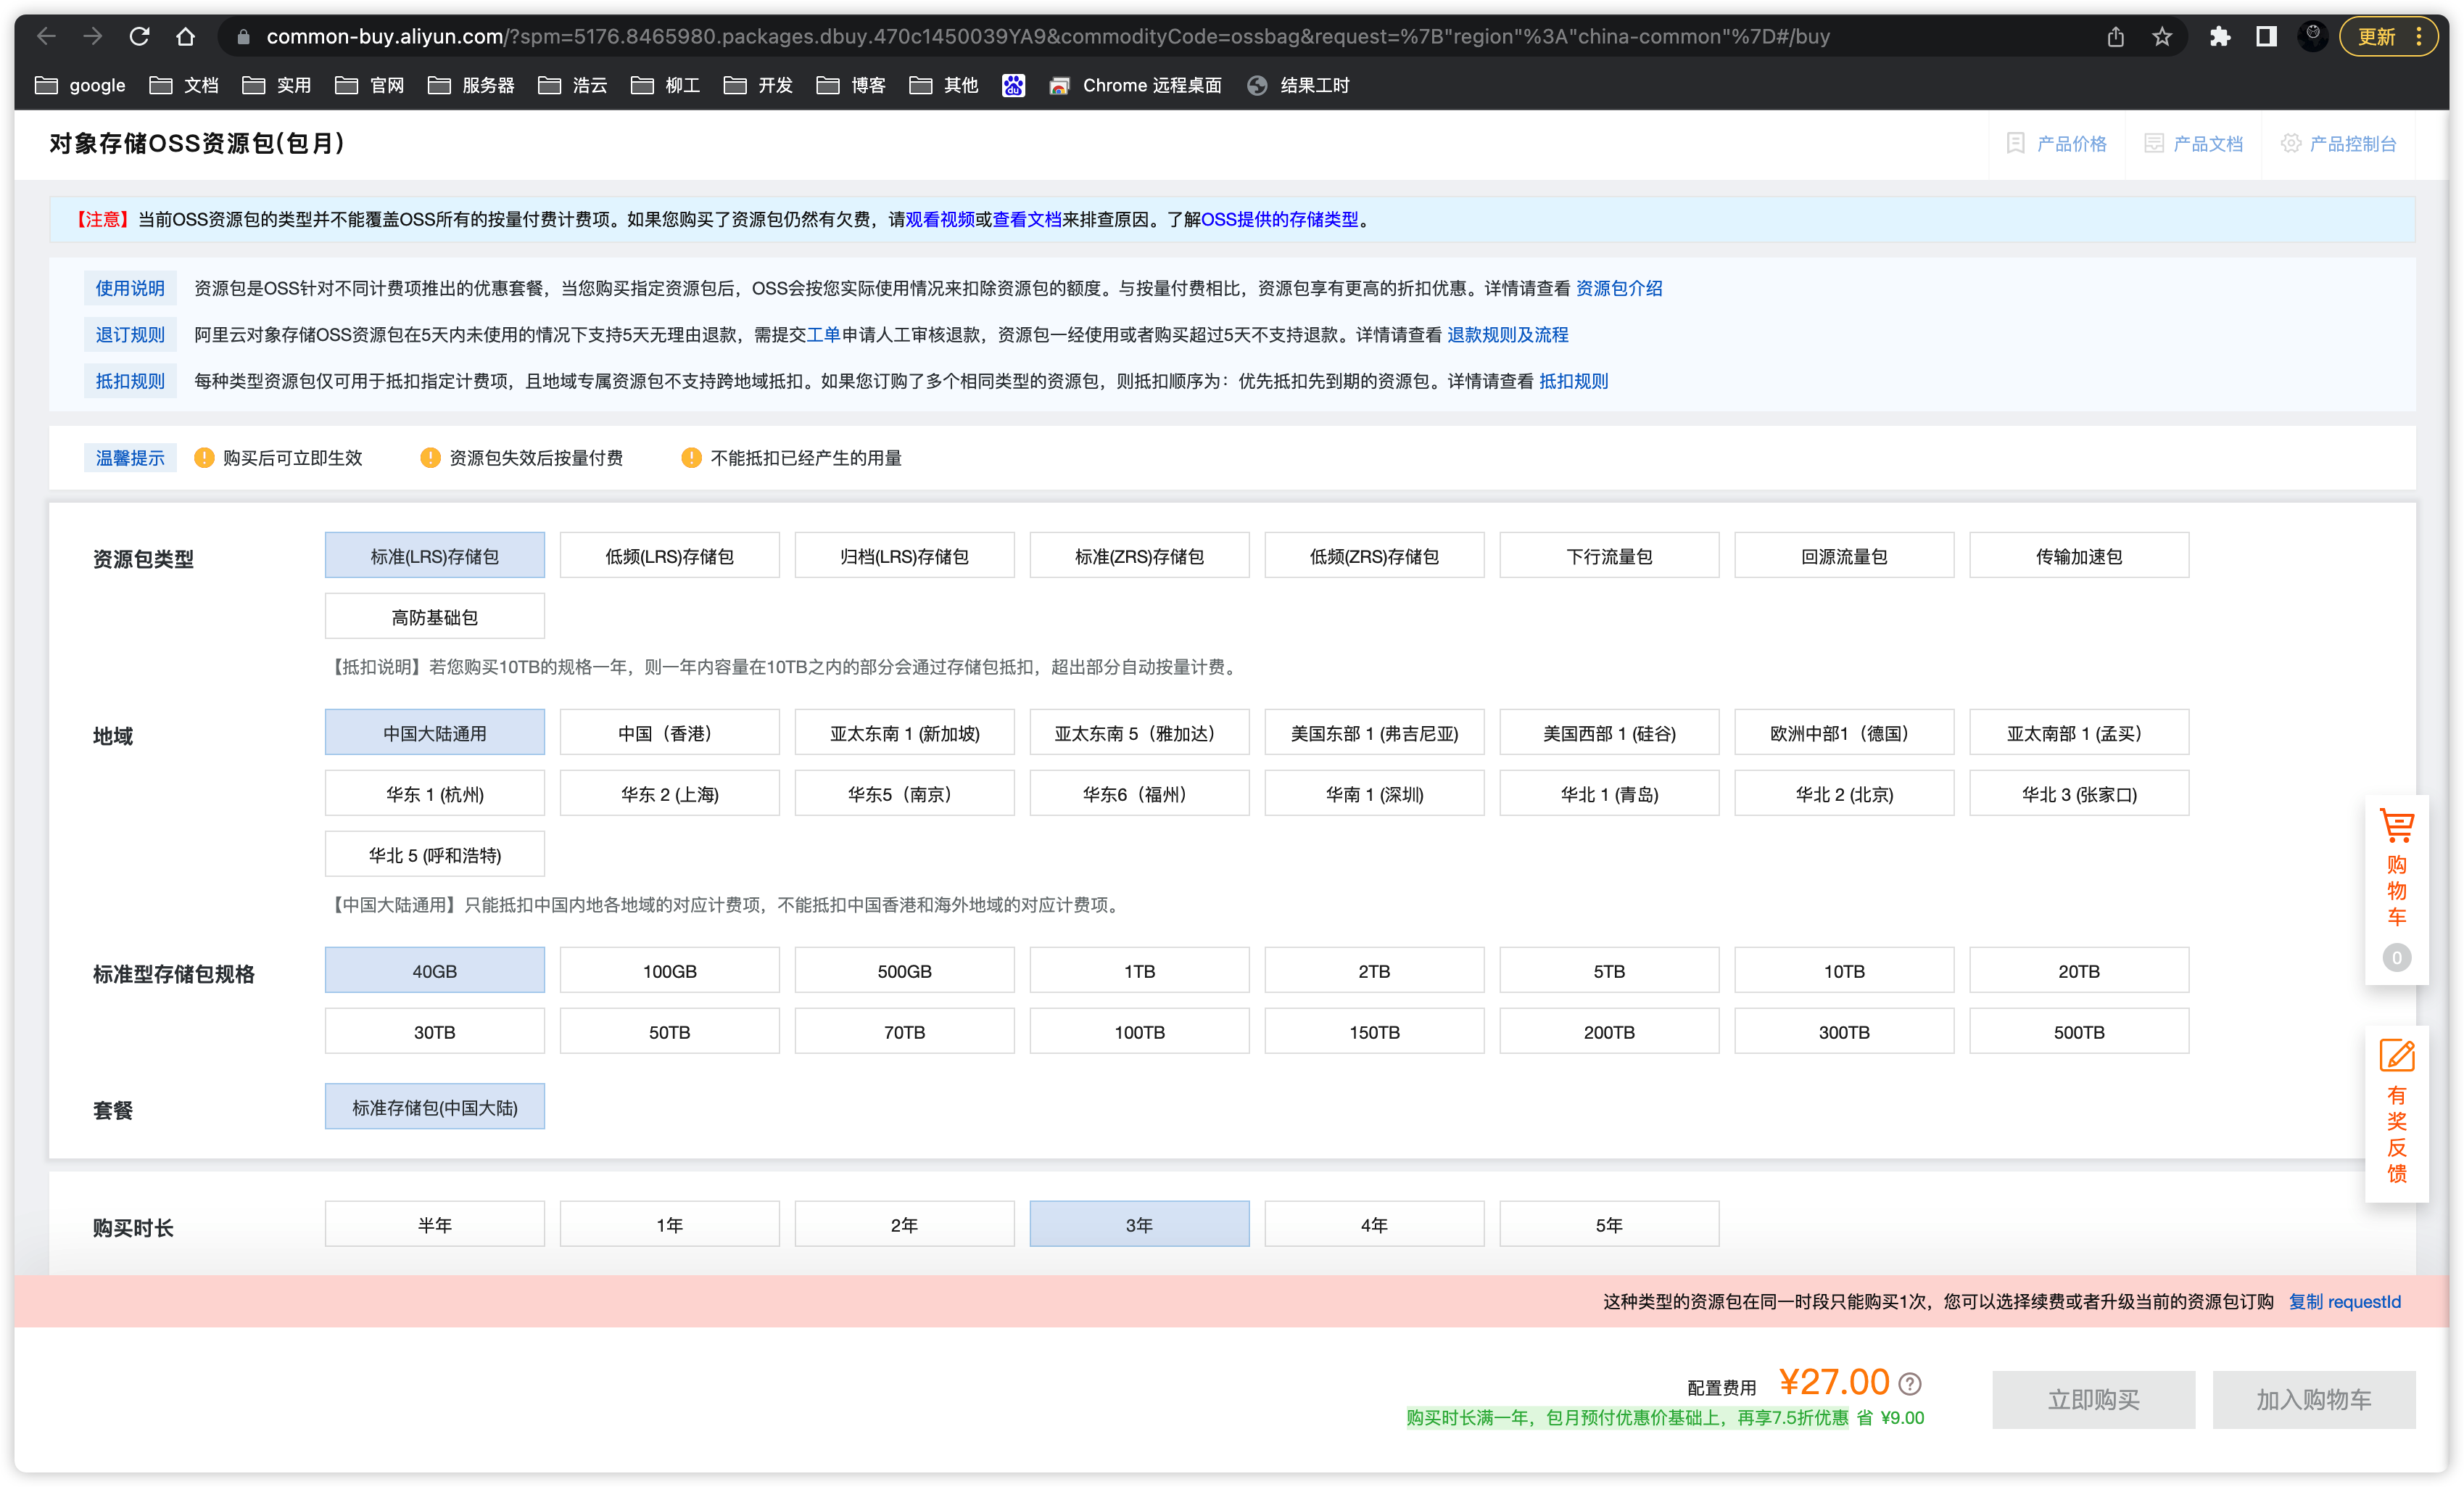Click the price help question mark

(x=1910, y=1384)
